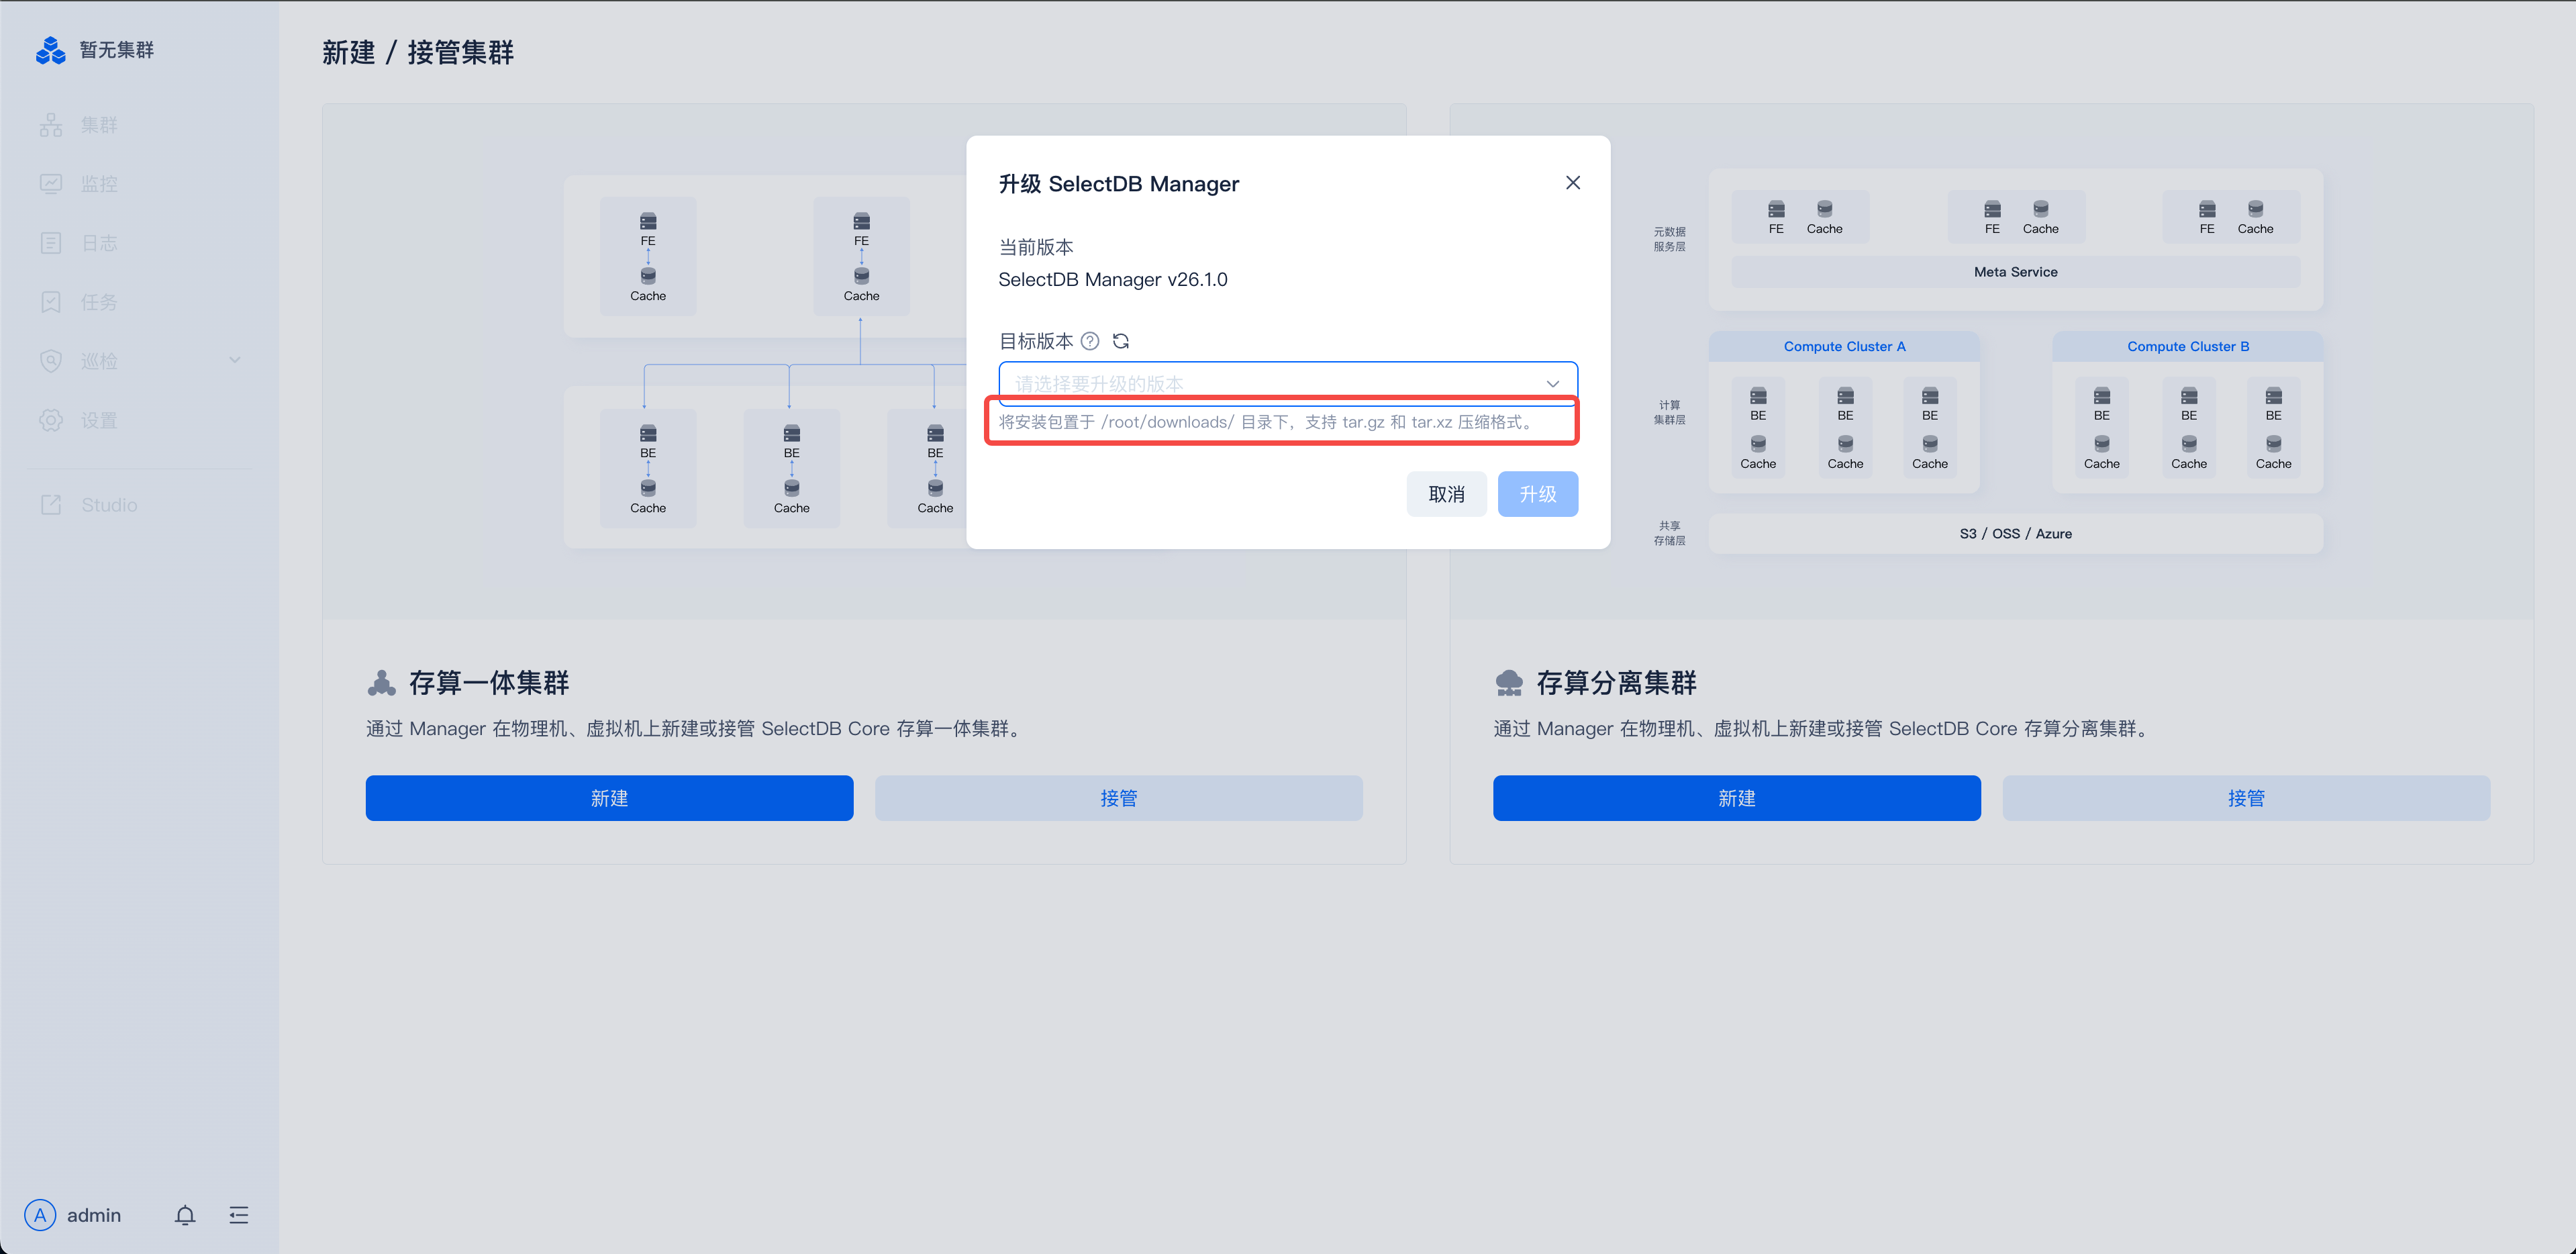Click the 目标版本 label
The image size is (2576, 1254).
pyautogui.click(x=1036, y=341)
